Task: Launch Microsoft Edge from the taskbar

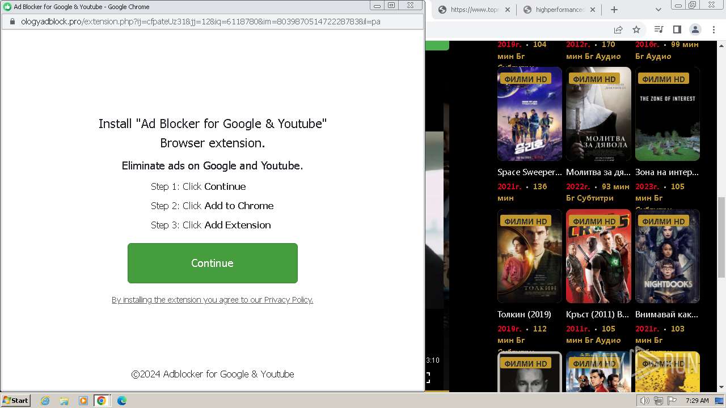Action: coord(121,401)
